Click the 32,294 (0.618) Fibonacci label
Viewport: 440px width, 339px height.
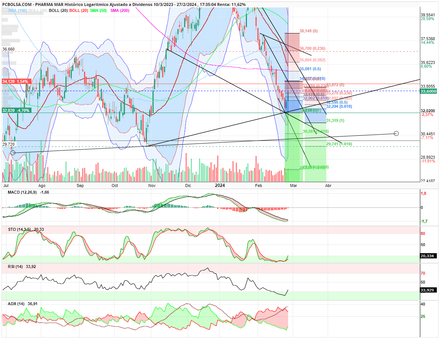339,106
